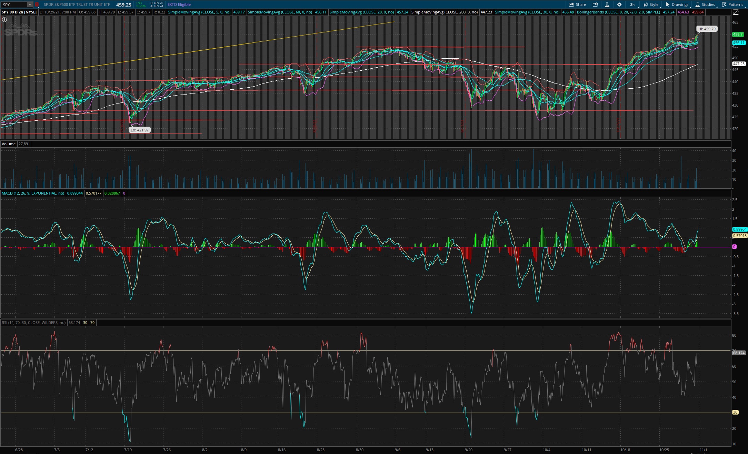Click the Volume study label
The height and width of the screenshot is (454, 748).
[x=9, y=144]
